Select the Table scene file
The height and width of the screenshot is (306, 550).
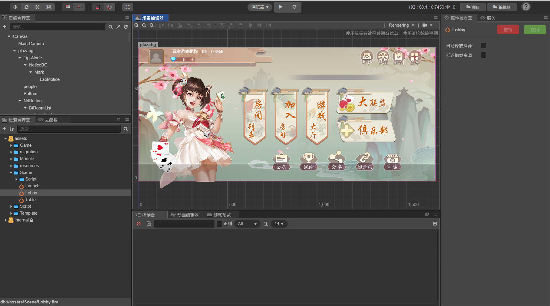pos(30,200)
